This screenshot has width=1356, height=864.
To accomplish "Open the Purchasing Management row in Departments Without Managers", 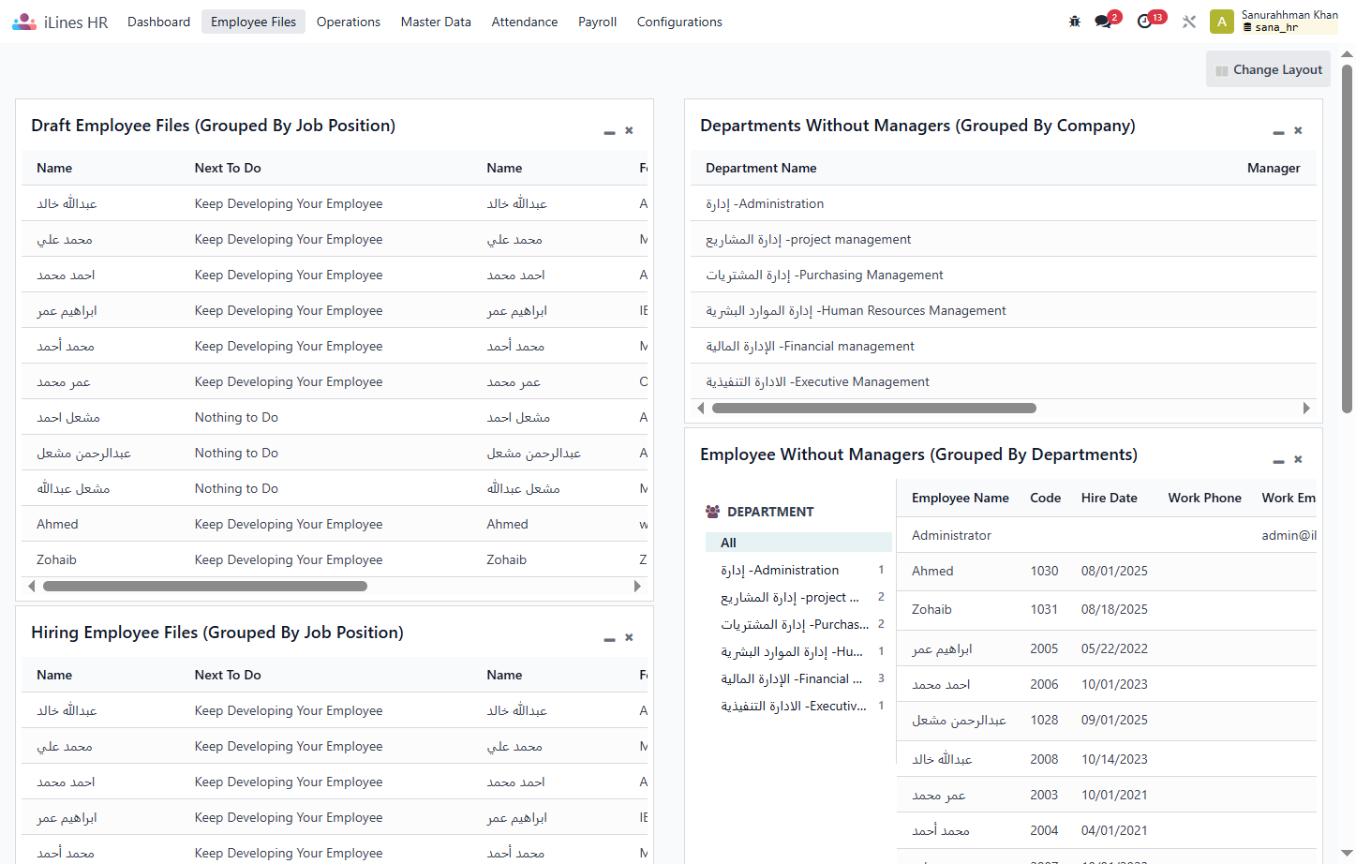I will pos(1004,275).
